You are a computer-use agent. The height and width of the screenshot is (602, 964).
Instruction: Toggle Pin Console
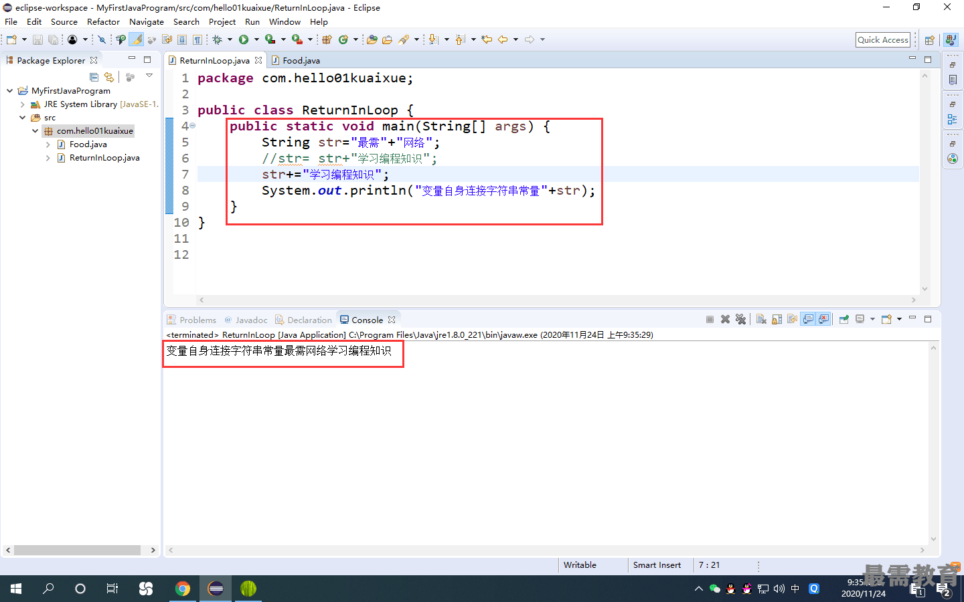[844, 319]
